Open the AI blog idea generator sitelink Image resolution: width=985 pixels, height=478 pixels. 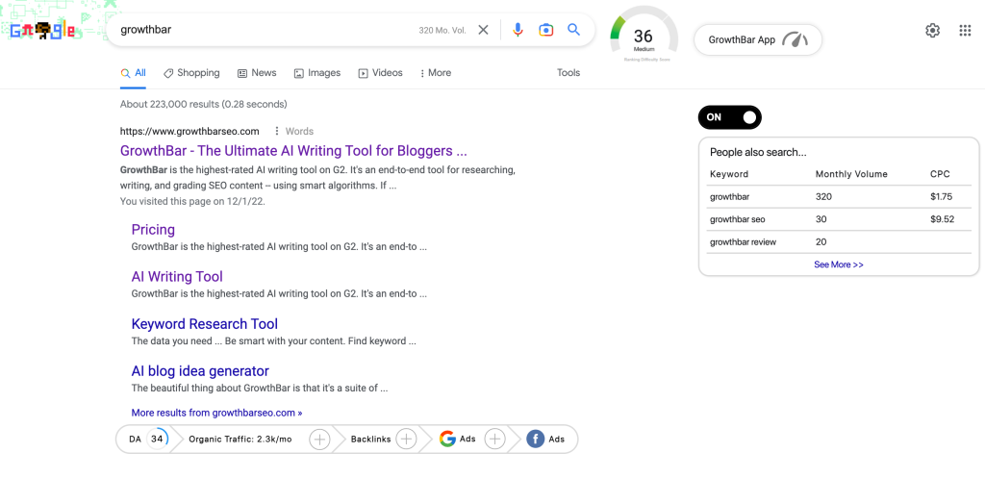[200, 371]
